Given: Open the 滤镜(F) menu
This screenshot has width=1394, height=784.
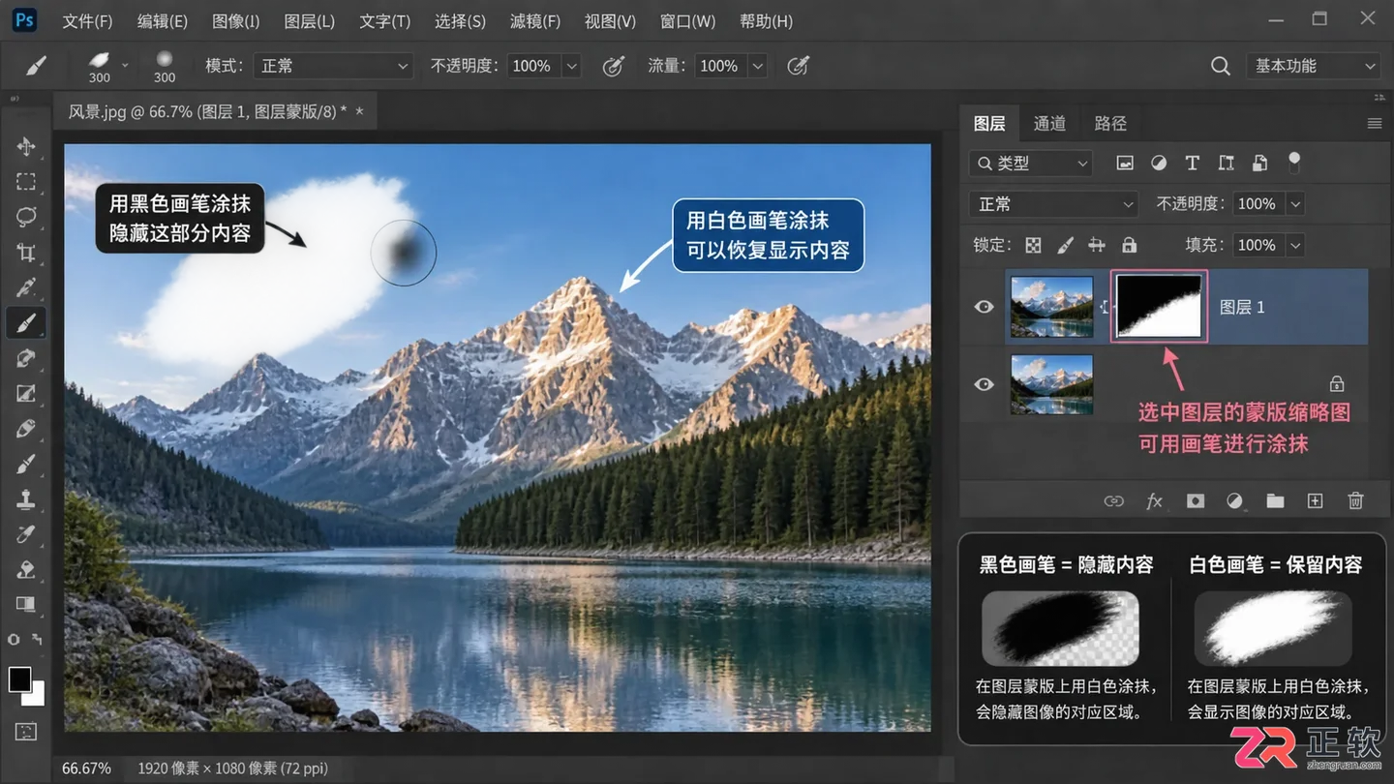Looking at the screenshot, I should [x=535, y=20].
